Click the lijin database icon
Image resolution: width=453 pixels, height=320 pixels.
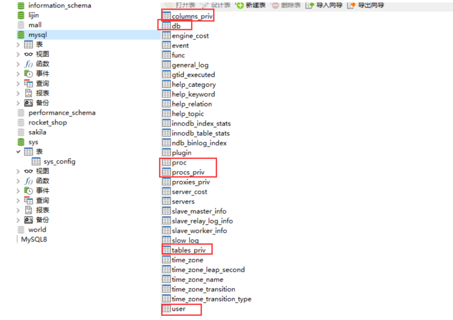(x=21, y=15)
